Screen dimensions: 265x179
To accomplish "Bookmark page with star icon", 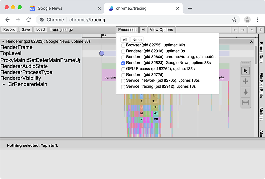I will tap(234, 20).
